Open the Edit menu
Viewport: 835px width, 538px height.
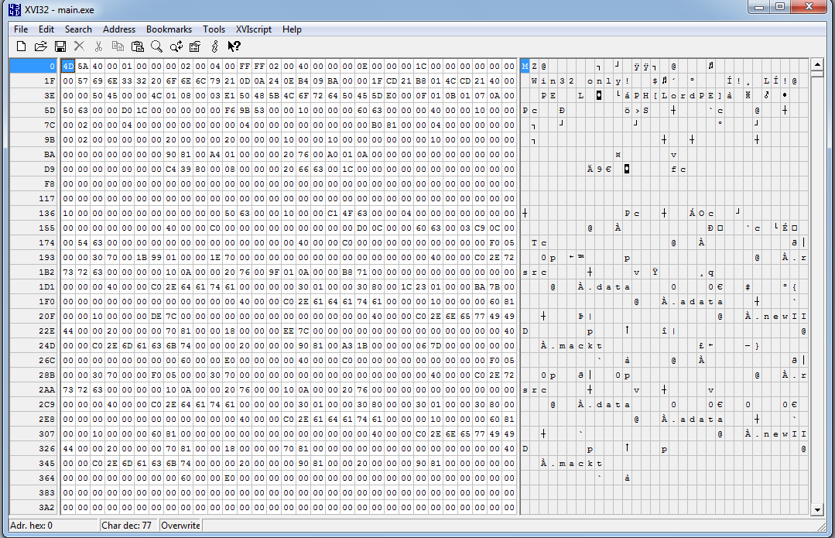click(x=46, y=29)
